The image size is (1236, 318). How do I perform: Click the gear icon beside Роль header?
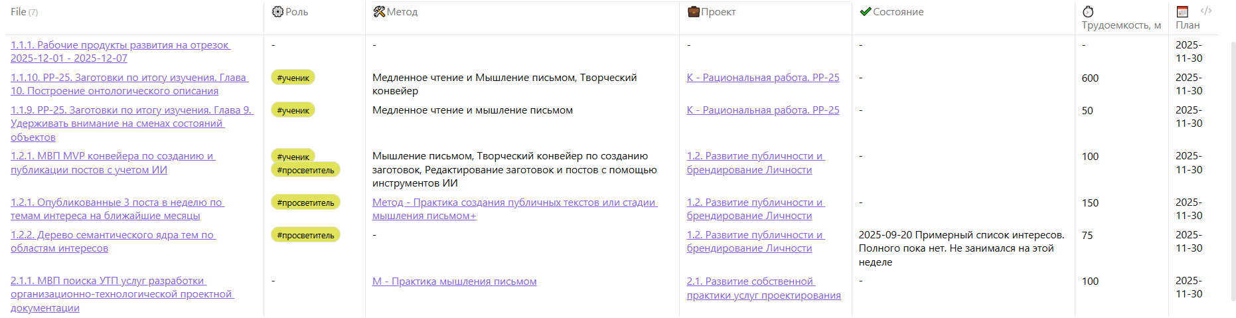(x=277, y=12)
